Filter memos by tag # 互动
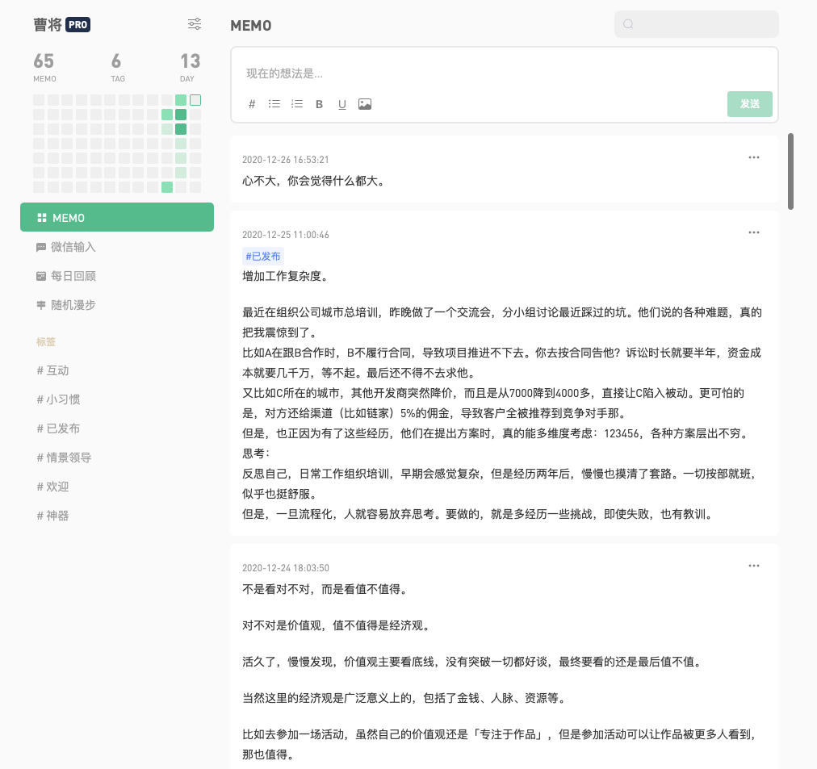The image size is (817, 769). pos(52,370)
